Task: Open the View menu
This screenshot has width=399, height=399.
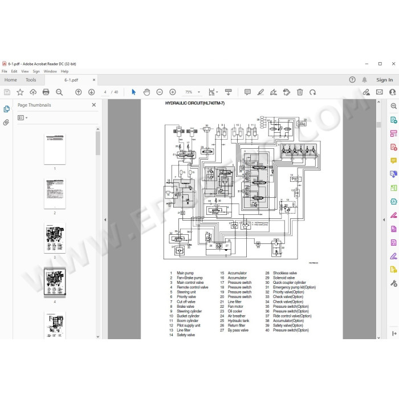Action: click(x=25, y=71)
